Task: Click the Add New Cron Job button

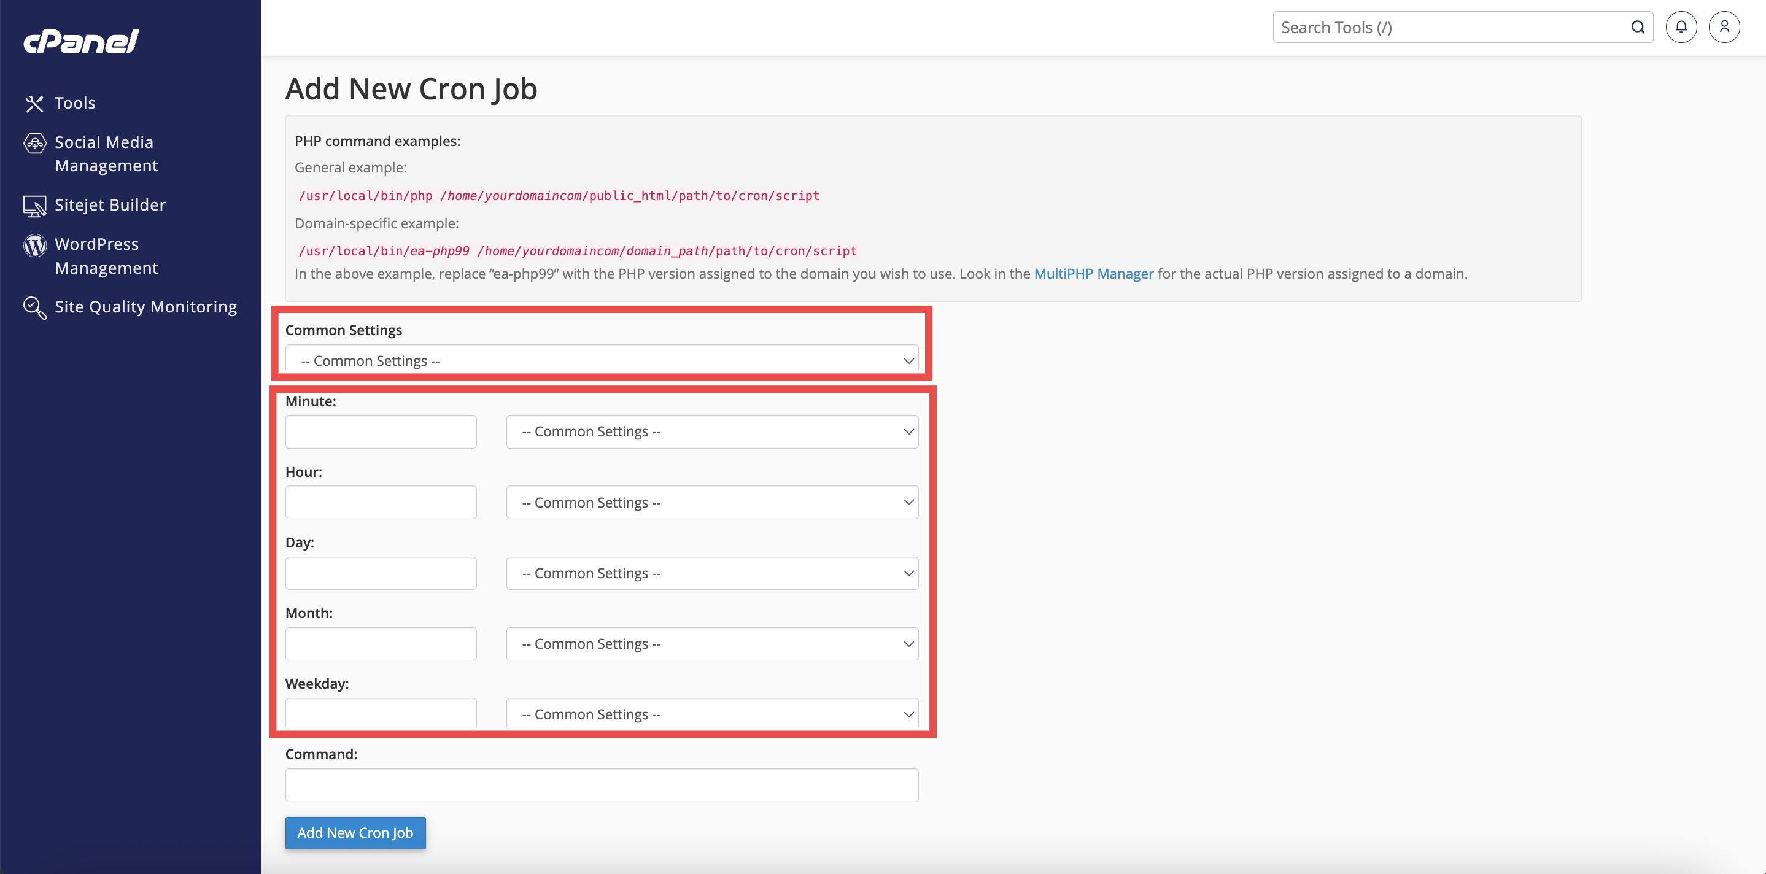Action: tap(355, 833)
